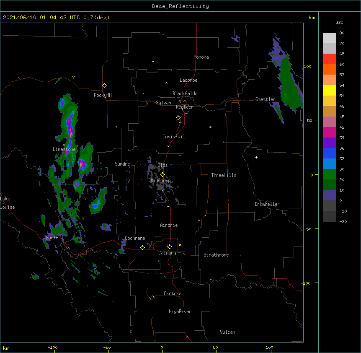Click the Calgary city label

pyautogui.click(x=167, y=253)
